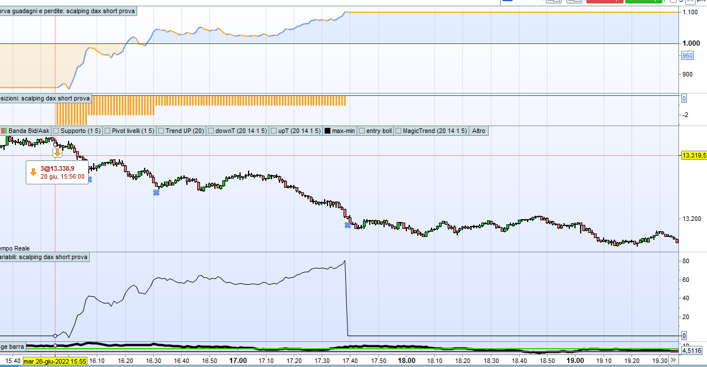Image resolution: width=707 pixels, height=367 pixels.
Task: Toggle the Trend UP (20) indicator checkbox
Action: (161, 131)
